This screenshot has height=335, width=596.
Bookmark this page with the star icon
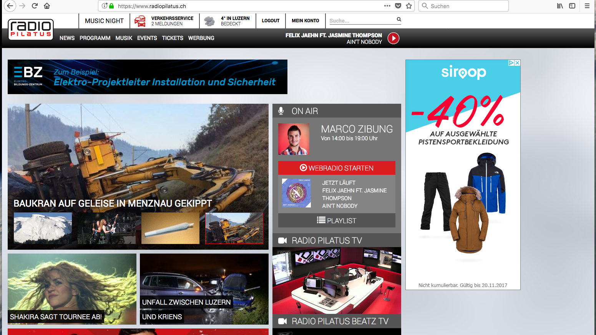pyautogui.click(x=409, y=6)
